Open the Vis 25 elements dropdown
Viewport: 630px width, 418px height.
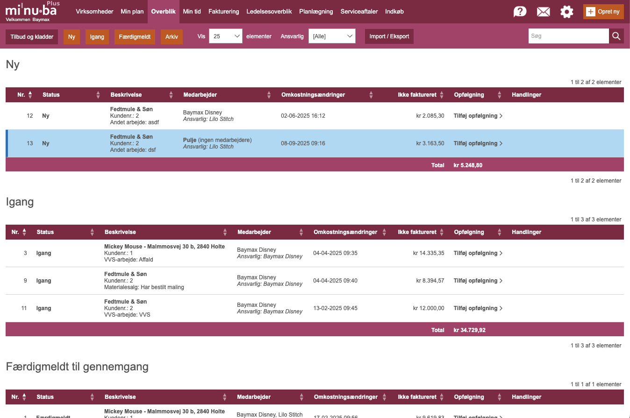pos(225,36)
